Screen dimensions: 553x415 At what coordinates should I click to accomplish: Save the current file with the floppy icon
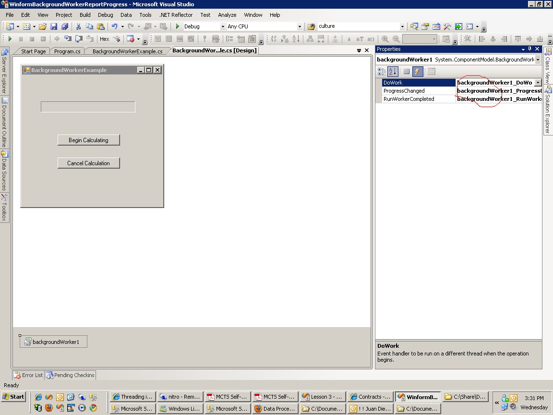(54, 26)
